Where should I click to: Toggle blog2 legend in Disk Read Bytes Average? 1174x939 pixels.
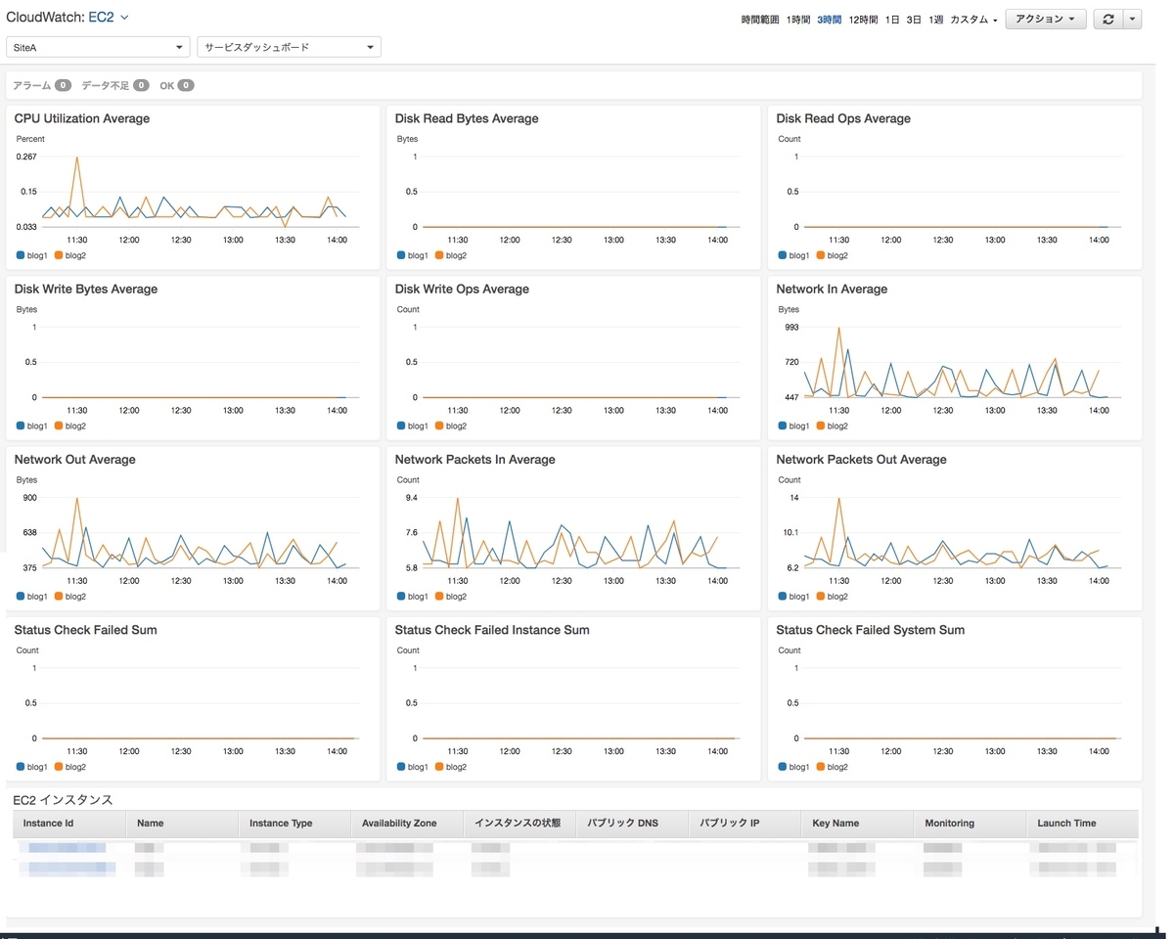[x=451, y=255]
